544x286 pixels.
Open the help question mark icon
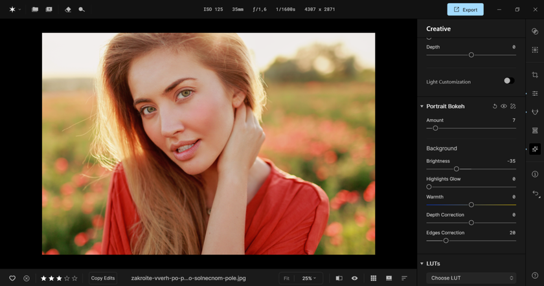point(535,275)
